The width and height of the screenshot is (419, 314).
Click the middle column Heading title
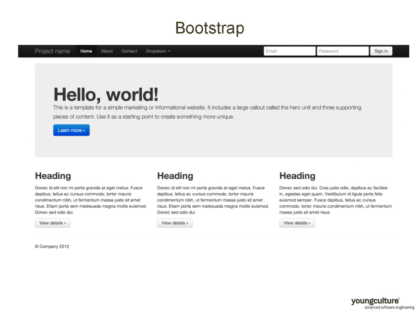point(175,176)
